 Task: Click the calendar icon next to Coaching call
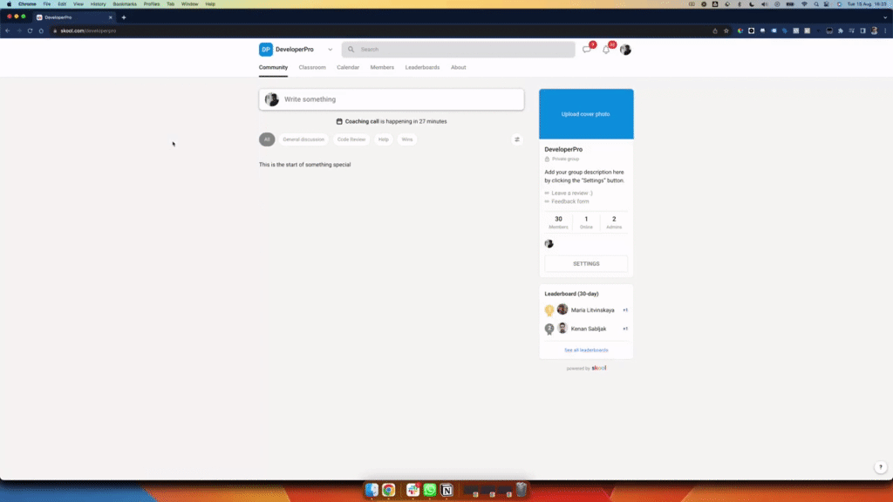pyautogui.click(x=338, y=121)
